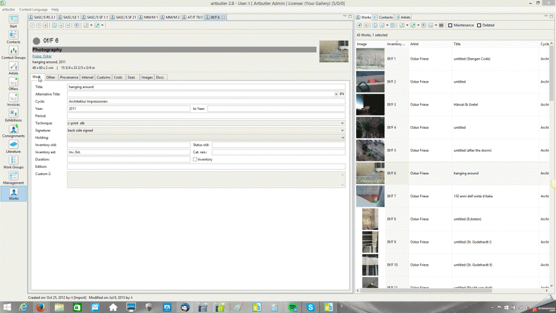Click the save checkmark icon in editor toolbar
Viewport: 556px width, 313px height.
click(32, 25)
